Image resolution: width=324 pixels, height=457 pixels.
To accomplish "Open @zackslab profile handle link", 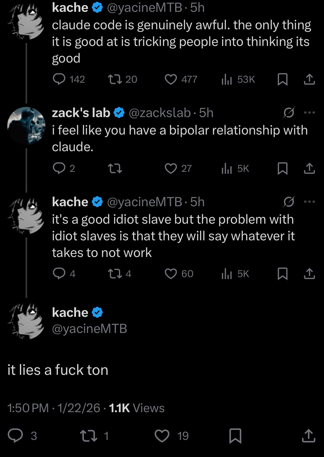I will coord(160,113).
